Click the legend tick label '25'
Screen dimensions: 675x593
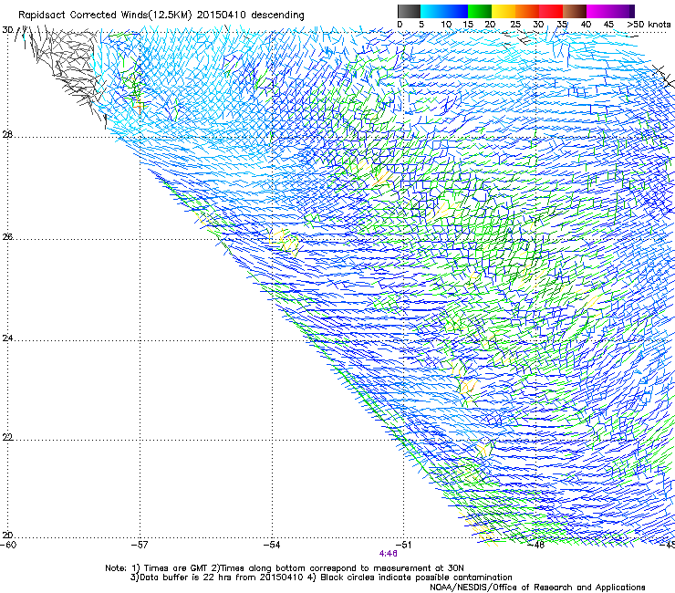coord(515,25)
